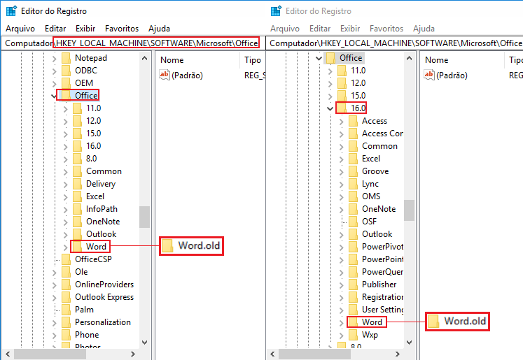This screenshot has height=360, width=523.
Task: Collapse the Office key in right tree
Action: (x=319, y=59)
